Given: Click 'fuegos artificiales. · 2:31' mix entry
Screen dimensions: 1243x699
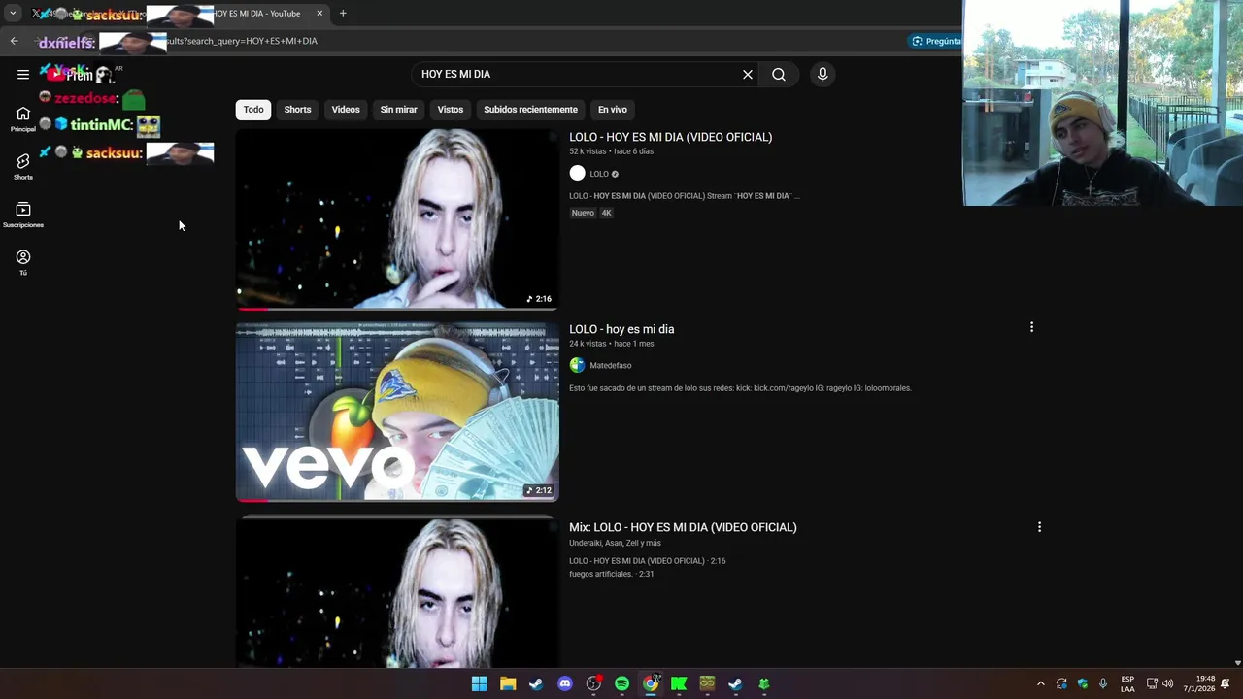Looking at the screenshot, I should click(x=611, y=574).
